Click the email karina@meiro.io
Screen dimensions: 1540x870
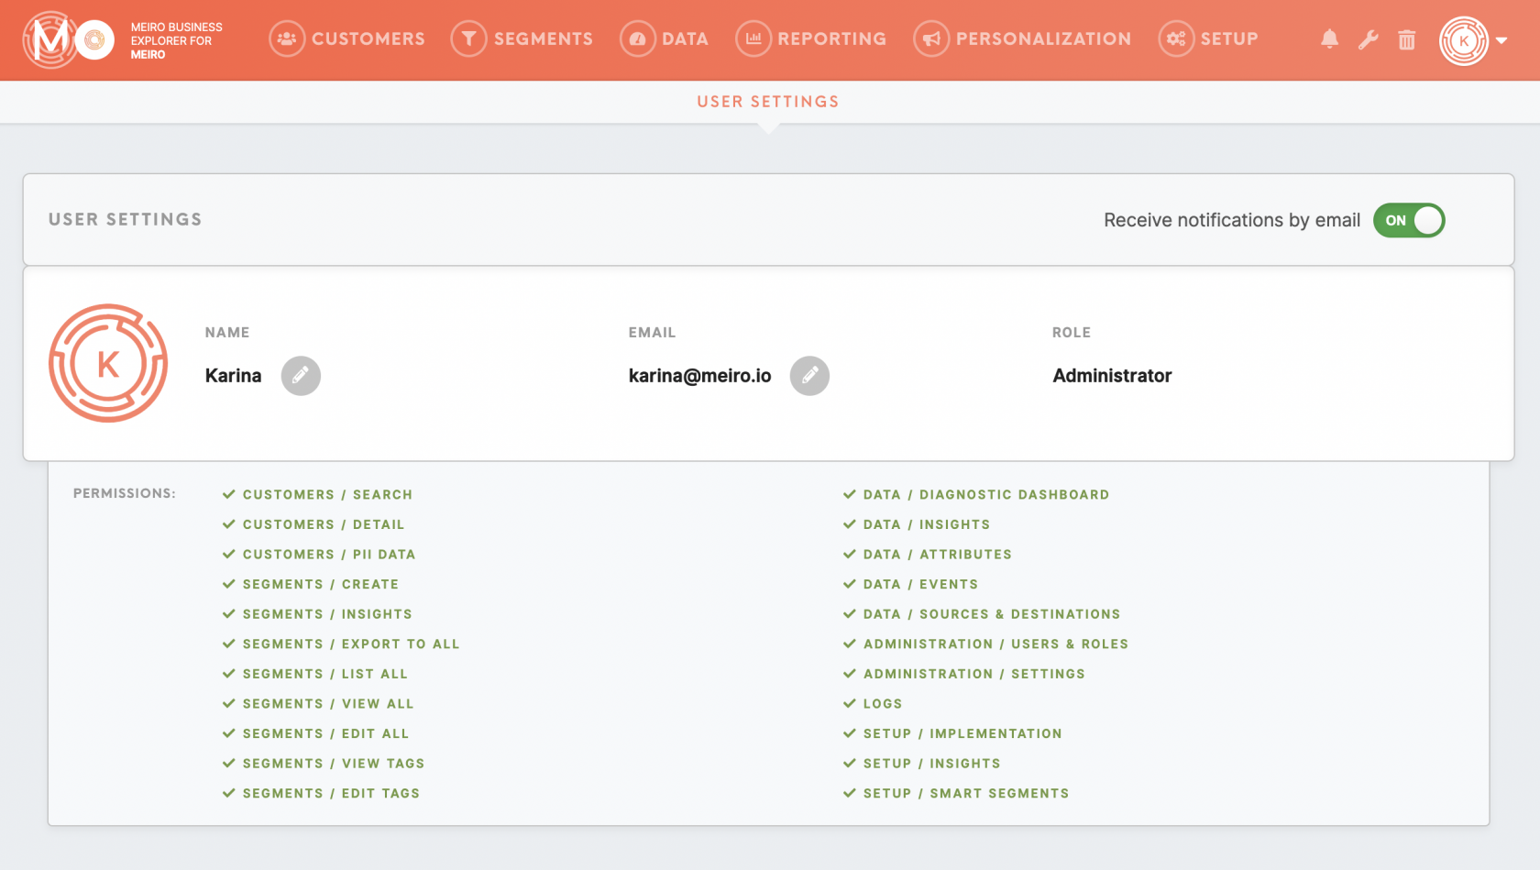click(x=699, y=376)
